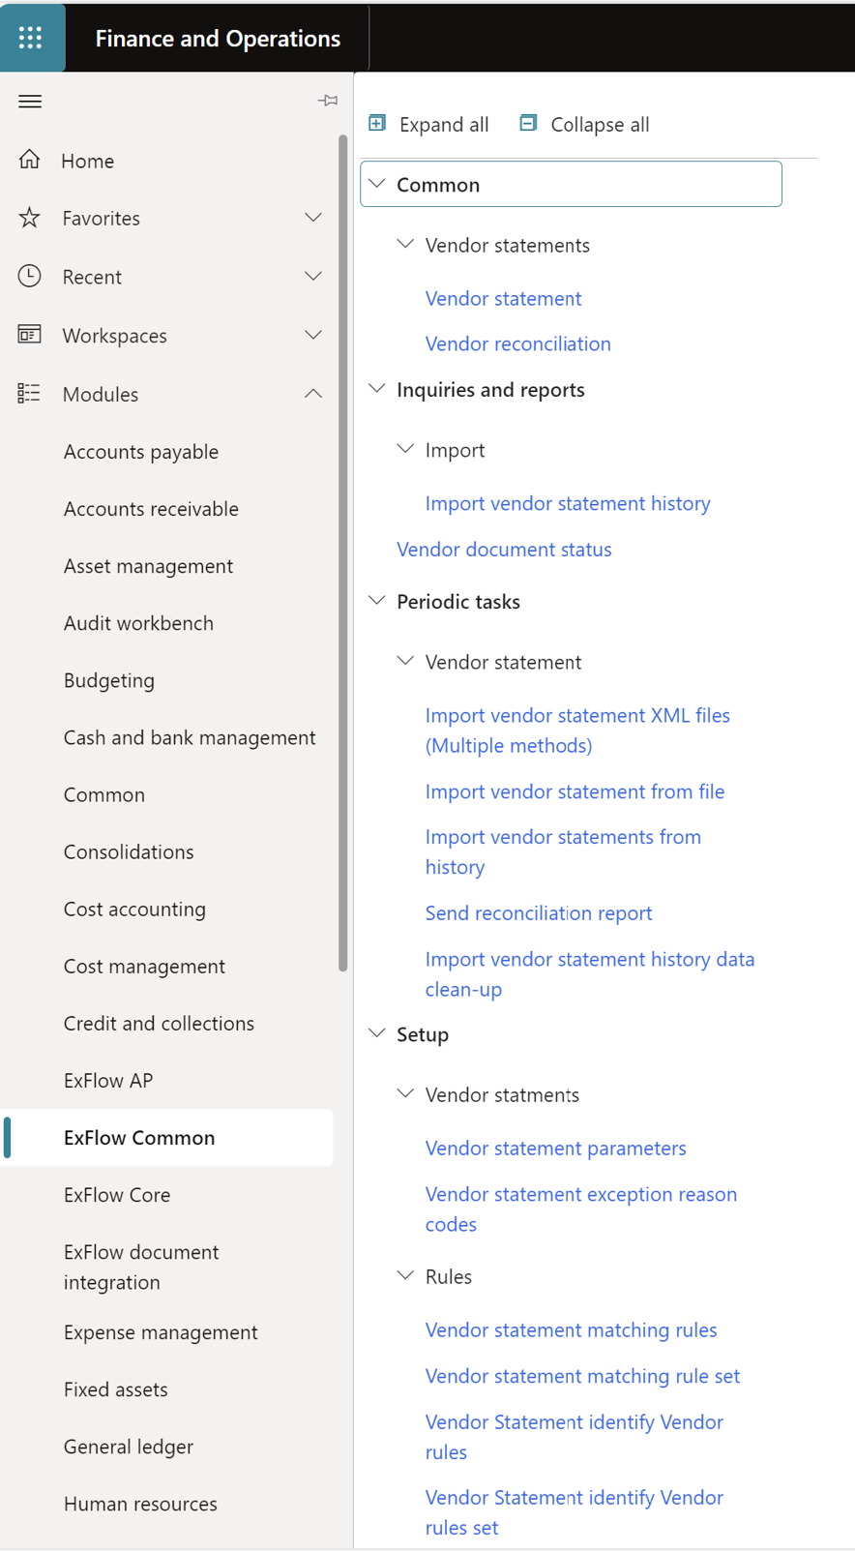Select Cash and bank management module
The width and height of the screenshot is (855, 1552).
(x=190, y=737)
